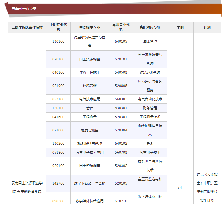This screenshot has width=222, height=204.
Task: Select the 高星级饭店运营与管理 cell
Action: (x=89, y=42)
